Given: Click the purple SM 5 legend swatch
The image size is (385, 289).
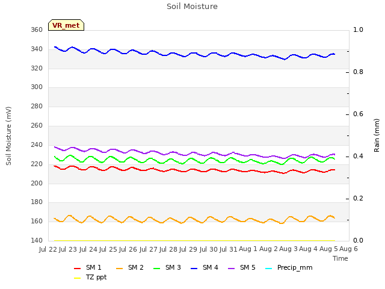Looking at the screenshot, I should coord(232,269).
